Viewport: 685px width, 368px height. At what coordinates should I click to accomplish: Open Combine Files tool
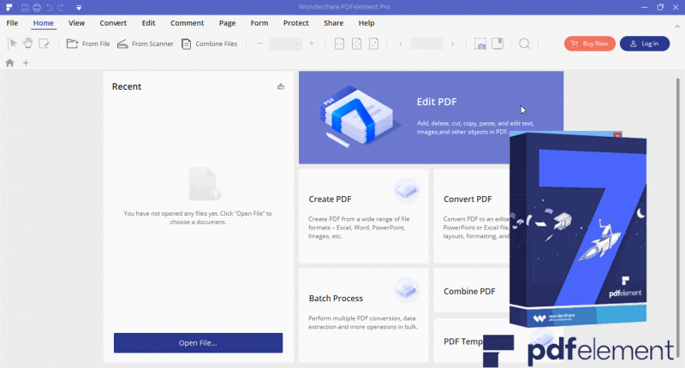(209, 44)
